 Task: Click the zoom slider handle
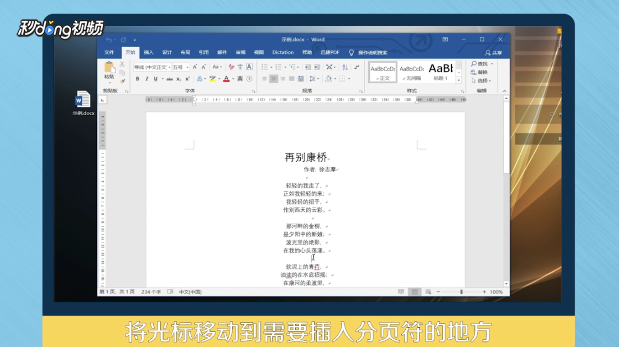coord(461,292)
